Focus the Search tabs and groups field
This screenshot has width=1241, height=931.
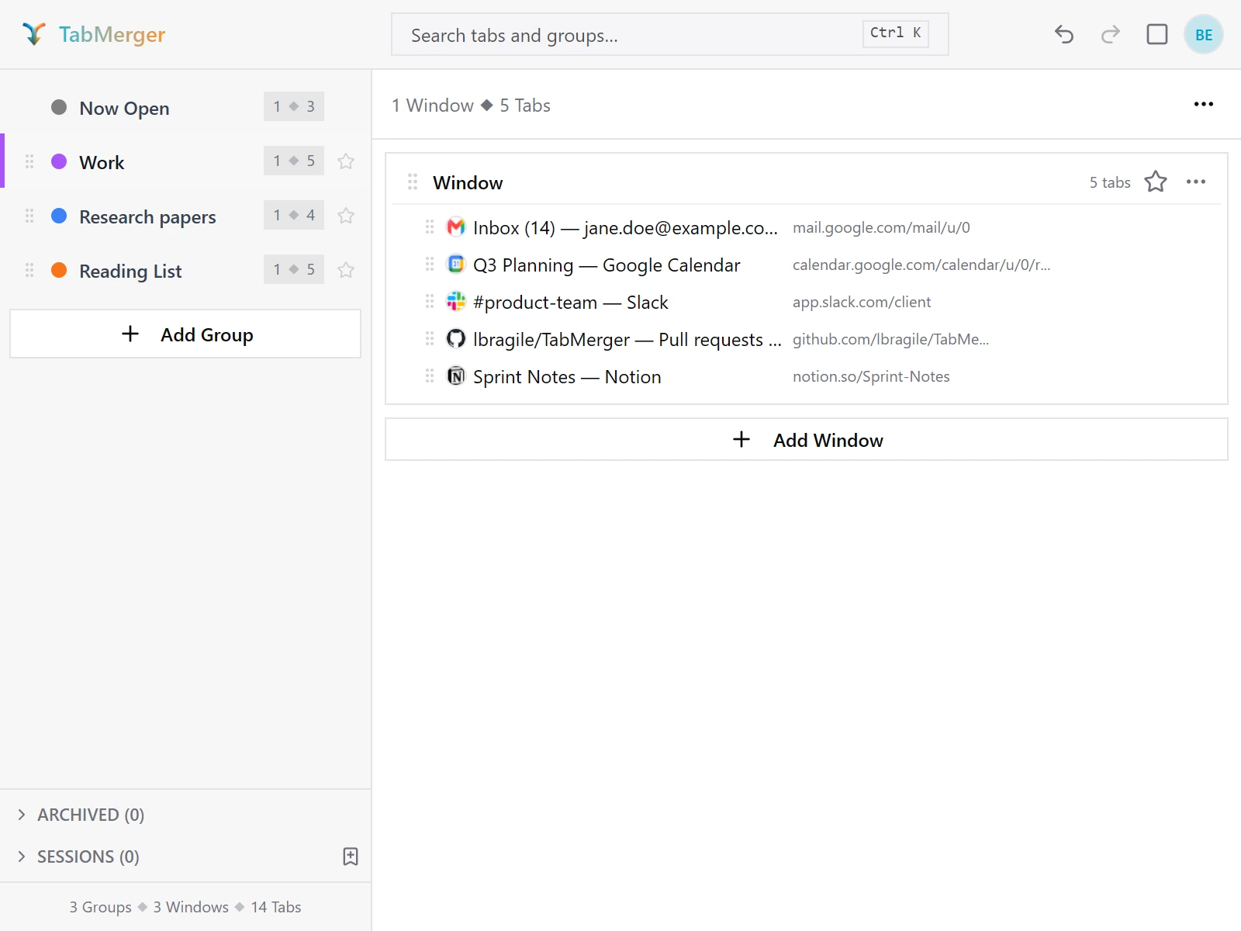[670, 34]
